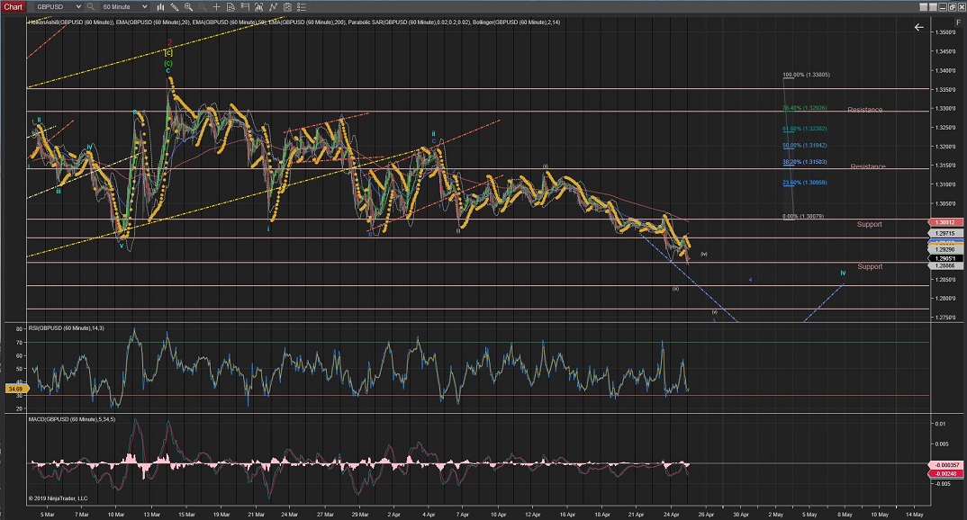
Task: Select the upper Resistance label text
Action: pyautogui.click(x=864, y=110)
